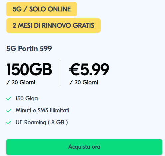Click / 30 Giorni under the price
The height and width of the screenshot is (156, 165).
[84, 82]
